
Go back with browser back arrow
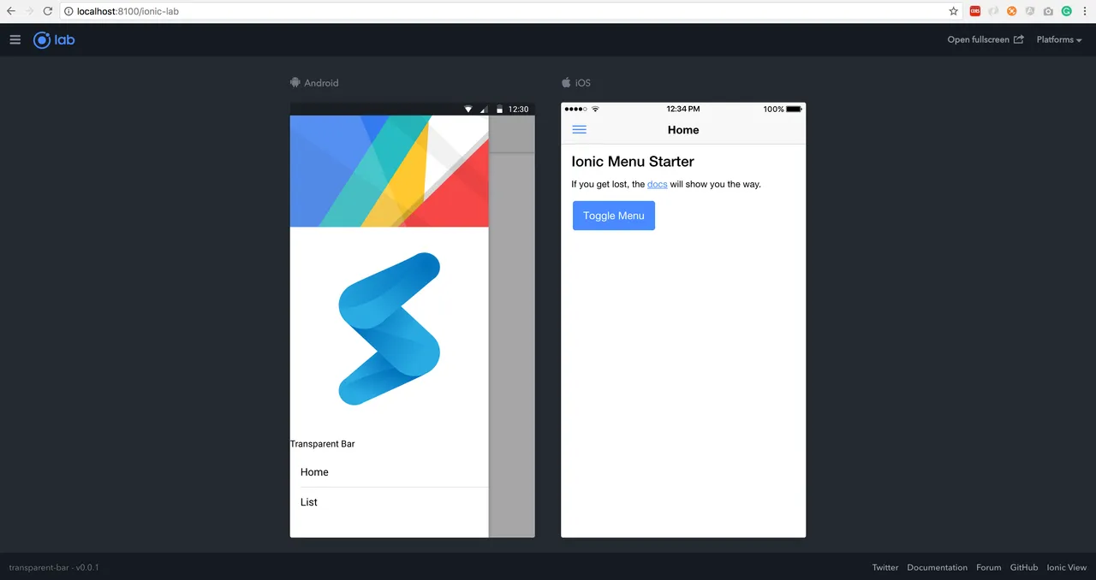11,11
